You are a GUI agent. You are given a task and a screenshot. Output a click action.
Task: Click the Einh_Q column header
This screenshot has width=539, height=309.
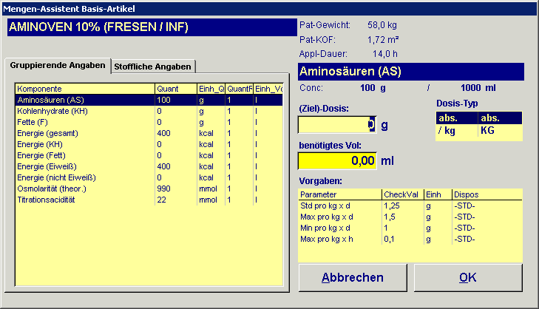point(211,89)
